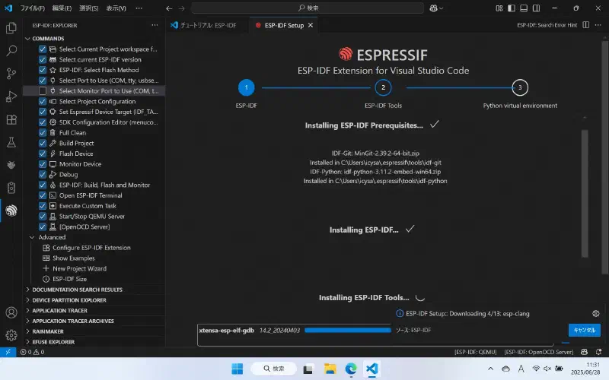Viewport: 609px width, 380px height.
Task: Collapse the Advanced tree section
Action: click(x=32, y=237)
